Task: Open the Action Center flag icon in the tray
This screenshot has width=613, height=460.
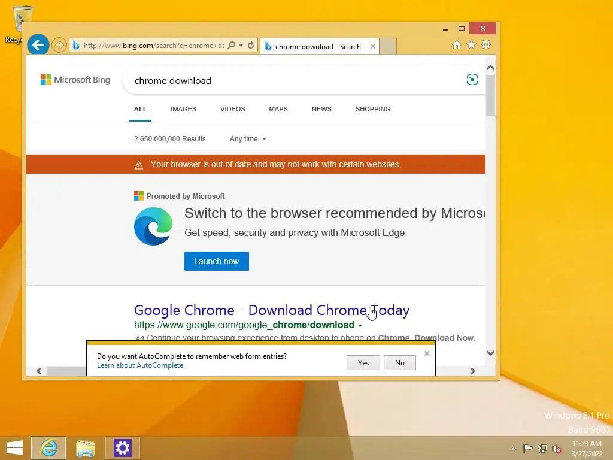Action: point(527,448)
